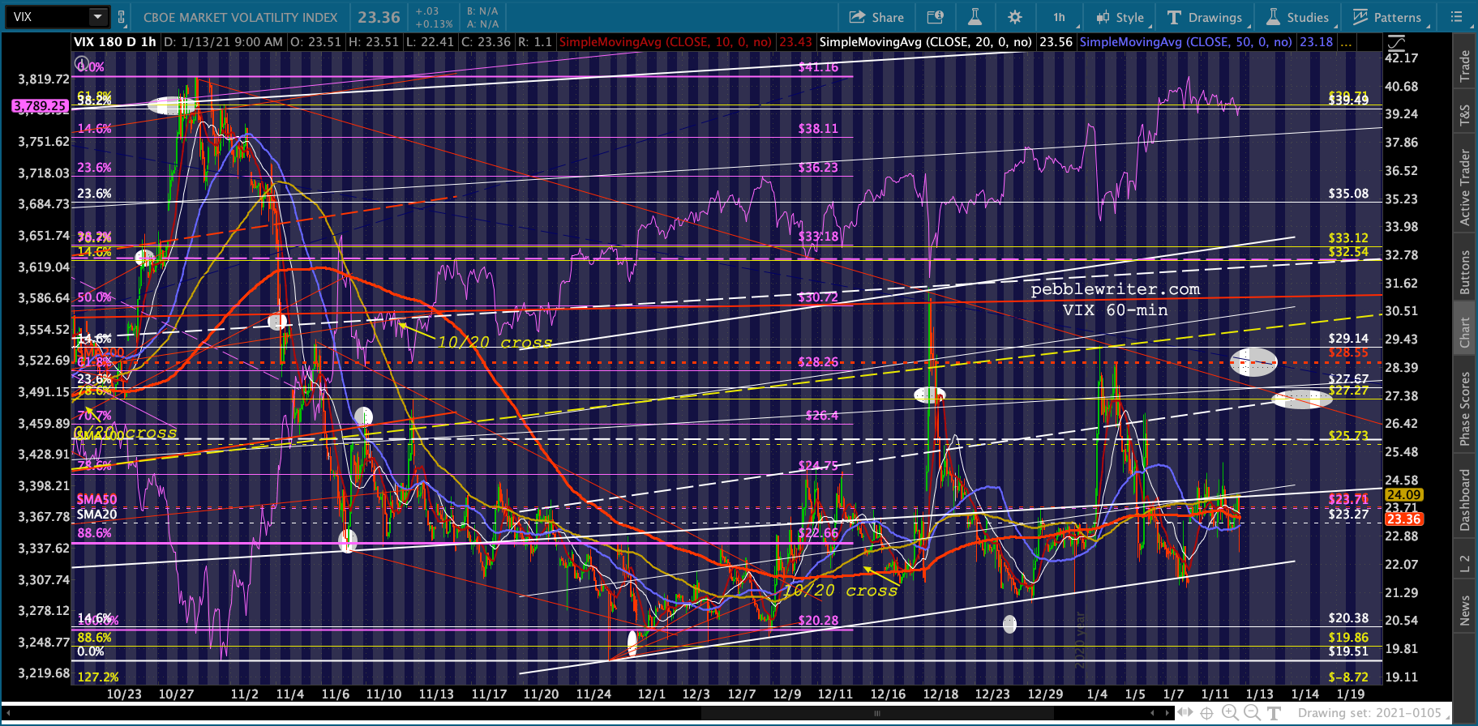Toggle the Phase Scores side panel
The image size is (1478, 726).
[x=1465, y=409]
